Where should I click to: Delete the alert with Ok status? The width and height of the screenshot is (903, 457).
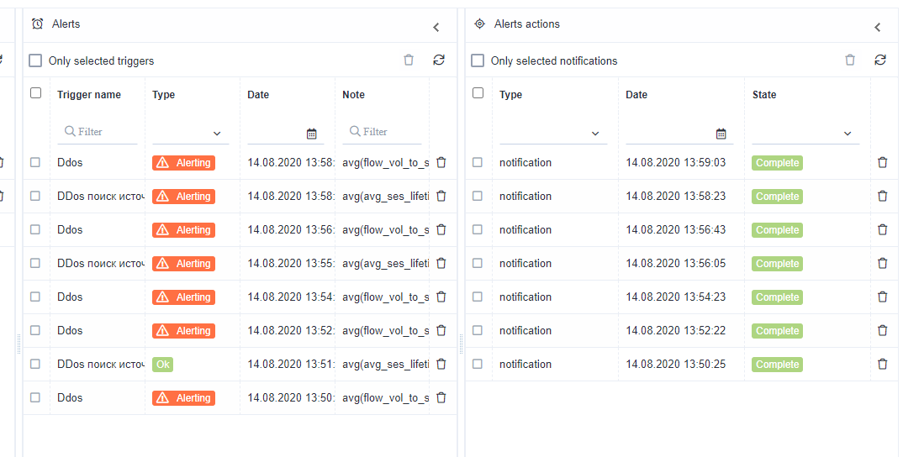pyautogui.click(x=441, y=364)
